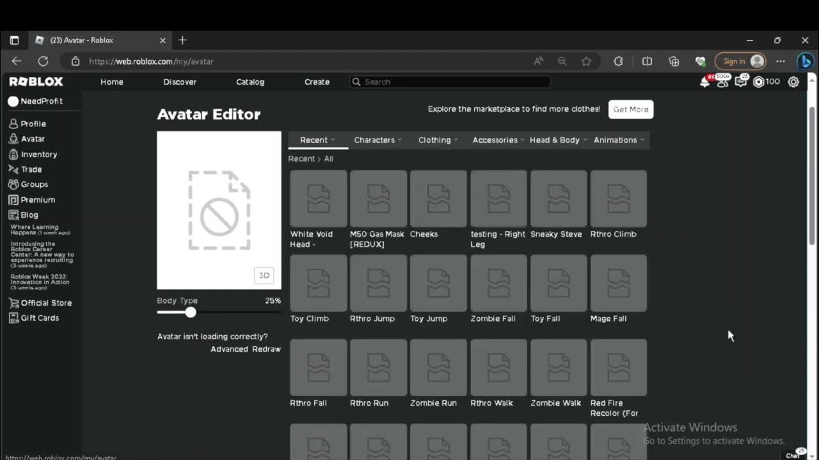
Task: Select White Void Head item thumbnail
Action: point(319,199)
